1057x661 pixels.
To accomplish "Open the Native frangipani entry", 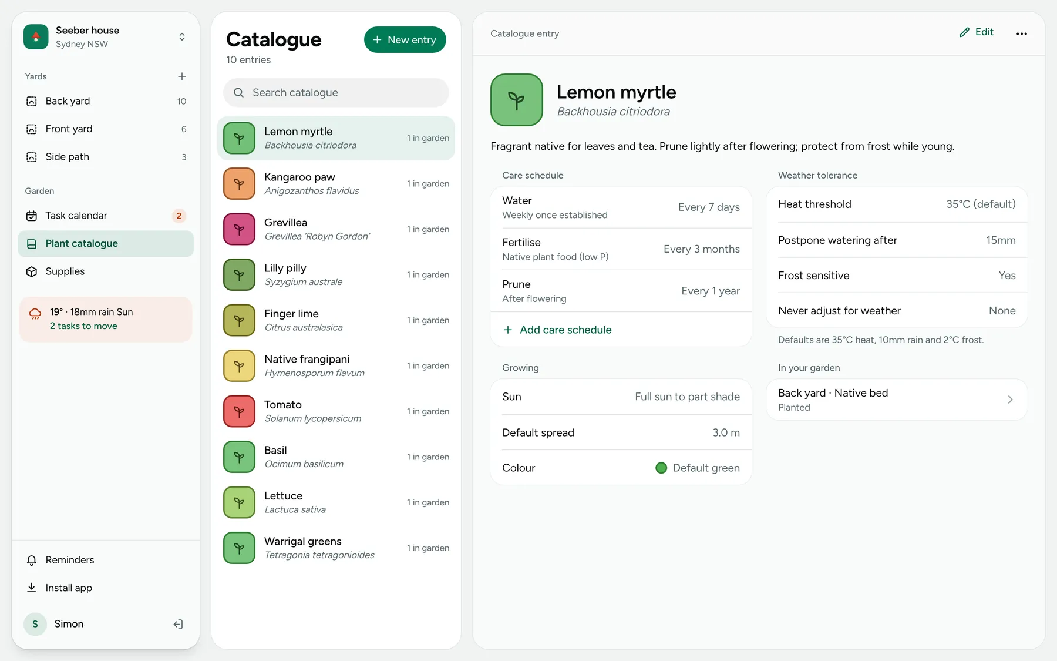I will coord(336,366).
